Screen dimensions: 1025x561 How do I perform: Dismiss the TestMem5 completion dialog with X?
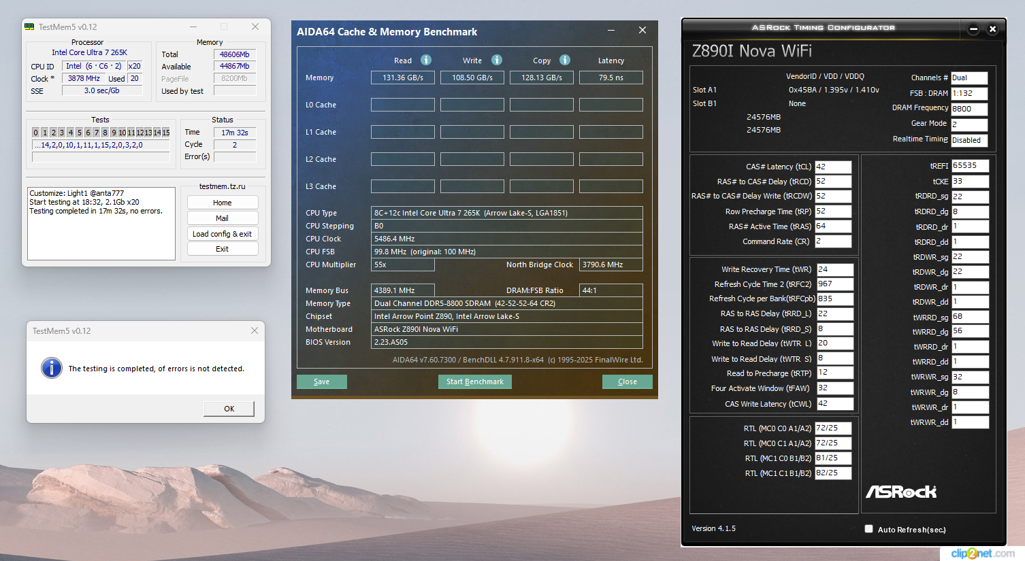(x=255, y=330)
